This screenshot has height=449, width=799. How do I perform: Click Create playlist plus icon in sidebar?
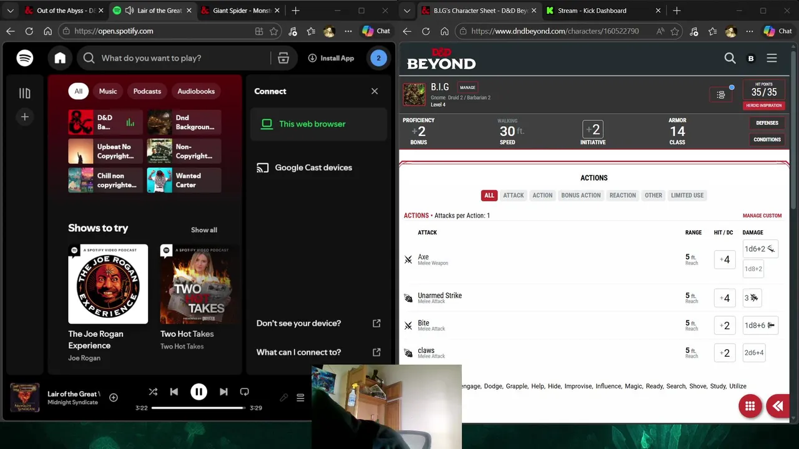coord(24,117)
